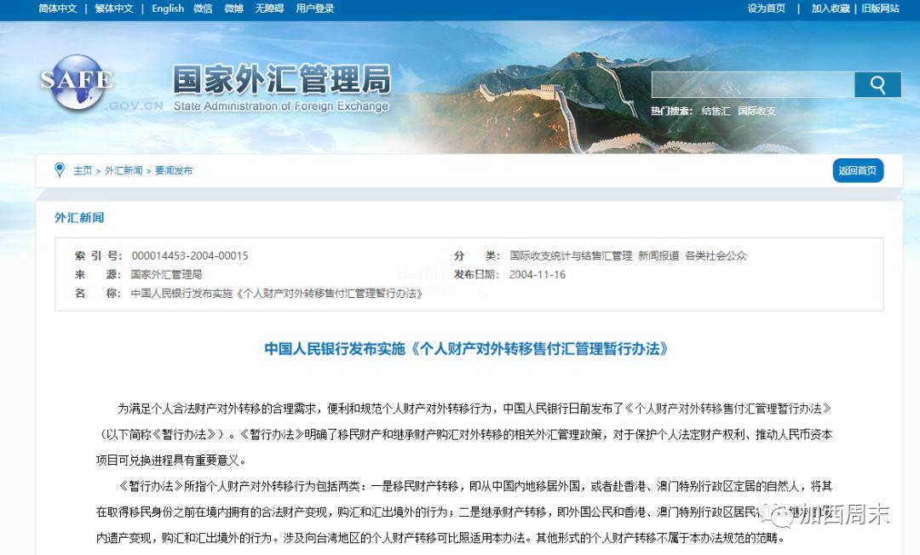Click the 外汇新闻 section heading
Viewport: 920px width, 555px height.
pos(79,217)
